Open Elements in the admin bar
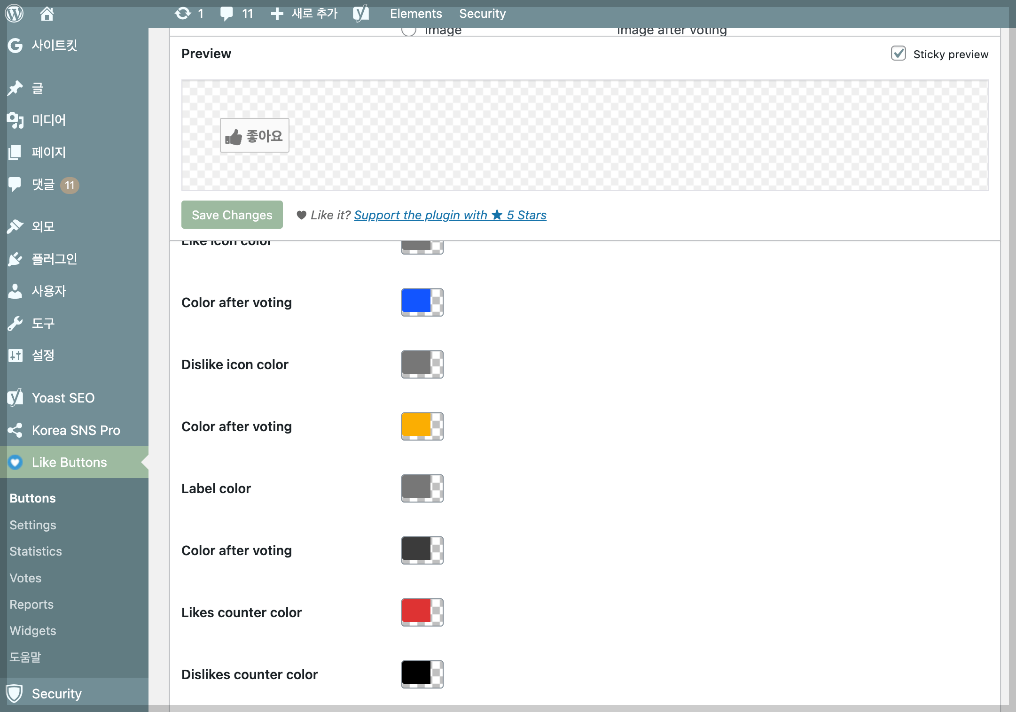 coord(415,13)
